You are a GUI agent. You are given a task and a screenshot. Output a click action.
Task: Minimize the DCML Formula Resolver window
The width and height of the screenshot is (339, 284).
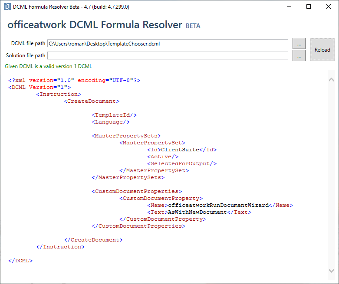pyautogui.click(x=289, y=7)
